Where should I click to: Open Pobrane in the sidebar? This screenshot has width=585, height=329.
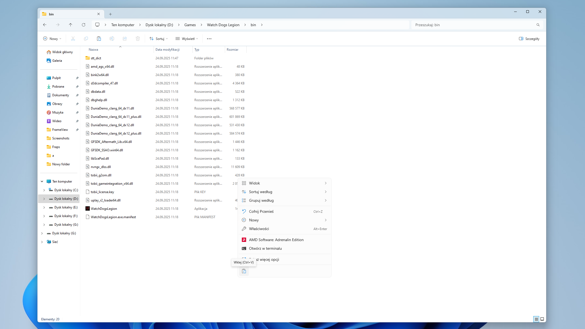coord(55,87)
